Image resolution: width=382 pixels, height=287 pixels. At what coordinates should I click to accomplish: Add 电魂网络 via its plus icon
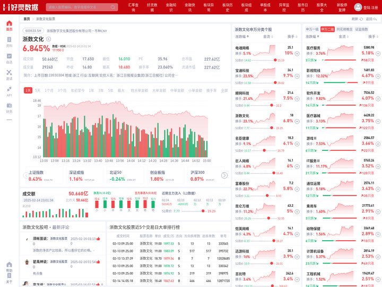(x=297, y=54)
